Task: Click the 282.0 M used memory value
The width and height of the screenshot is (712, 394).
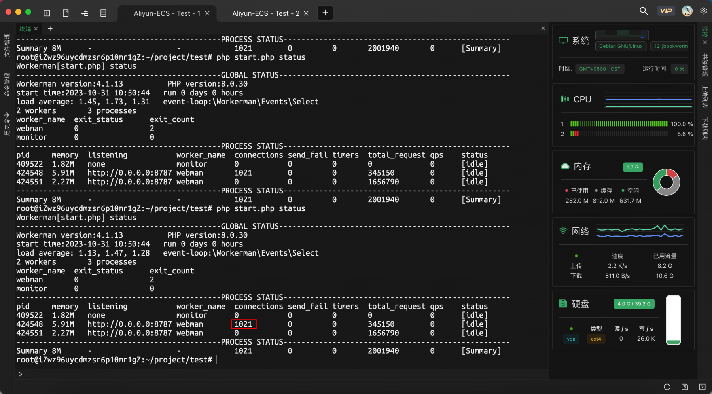Action: [x=577, y=201]
